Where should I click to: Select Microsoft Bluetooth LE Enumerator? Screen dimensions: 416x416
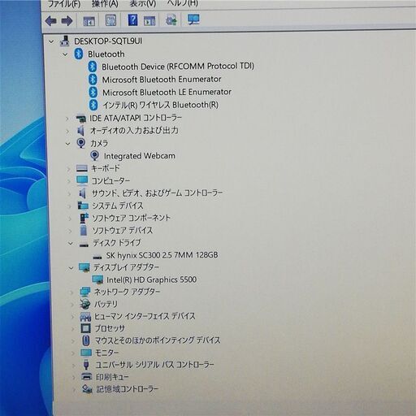point(167,92)
